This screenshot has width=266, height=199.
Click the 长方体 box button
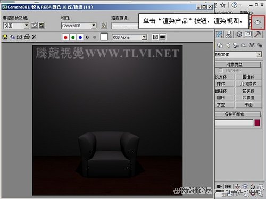225,77
